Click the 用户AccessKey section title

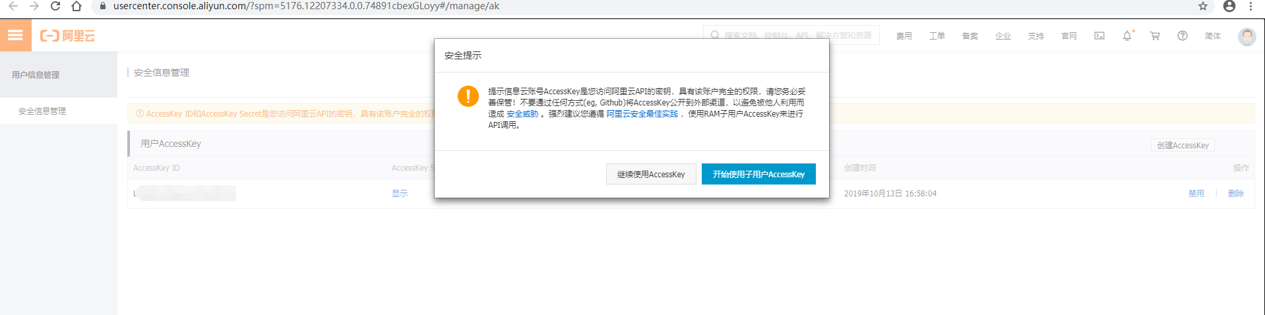tap(171, 144)
